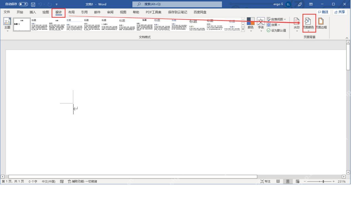This screenshot has width=351, height=197.
Task: Click the horizontal scrollbar thumb
Action: pos(133,177)
